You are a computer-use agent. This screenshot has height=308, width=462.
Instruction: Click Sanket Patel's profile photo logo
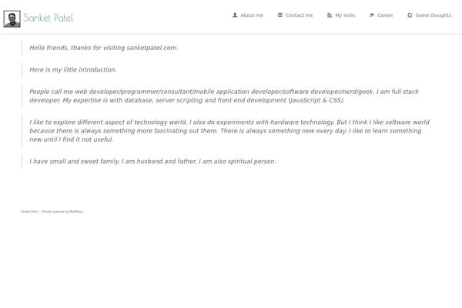click(12, 18)
